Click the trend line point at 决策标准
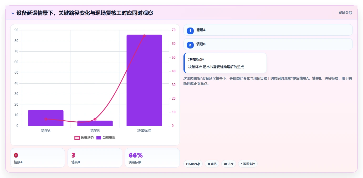The image size is (363, 178). point(144,36)
